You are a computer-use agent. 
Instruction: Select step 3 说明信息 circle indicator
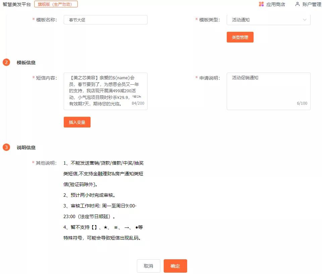[7, 147]
